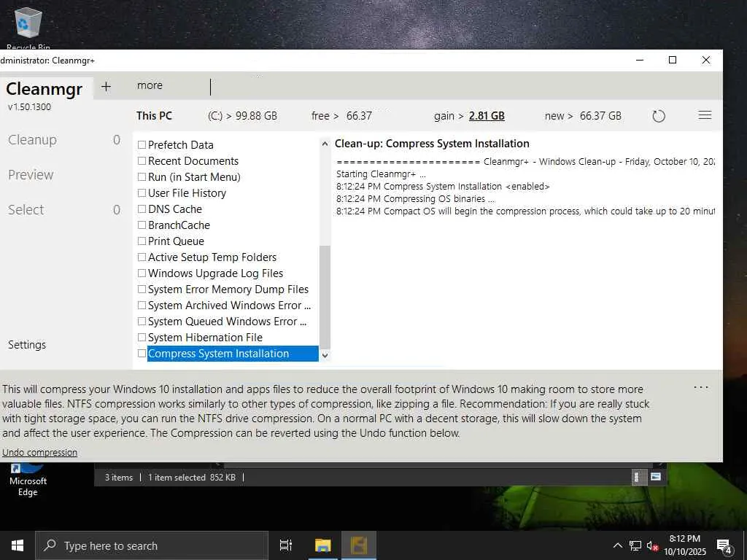Open the notification center icon
747x560 pixels.
point(724,546)
